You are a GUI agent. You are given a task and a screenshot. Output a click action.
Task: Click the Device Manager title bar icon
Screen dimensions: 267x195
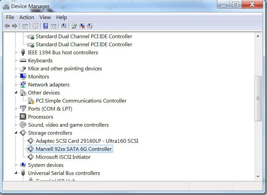pyautogui.click(x=6, y=6)
